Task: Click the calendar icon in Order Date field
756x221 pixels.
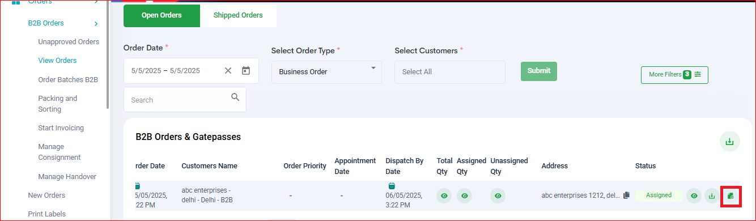Action: pos(246,71)
